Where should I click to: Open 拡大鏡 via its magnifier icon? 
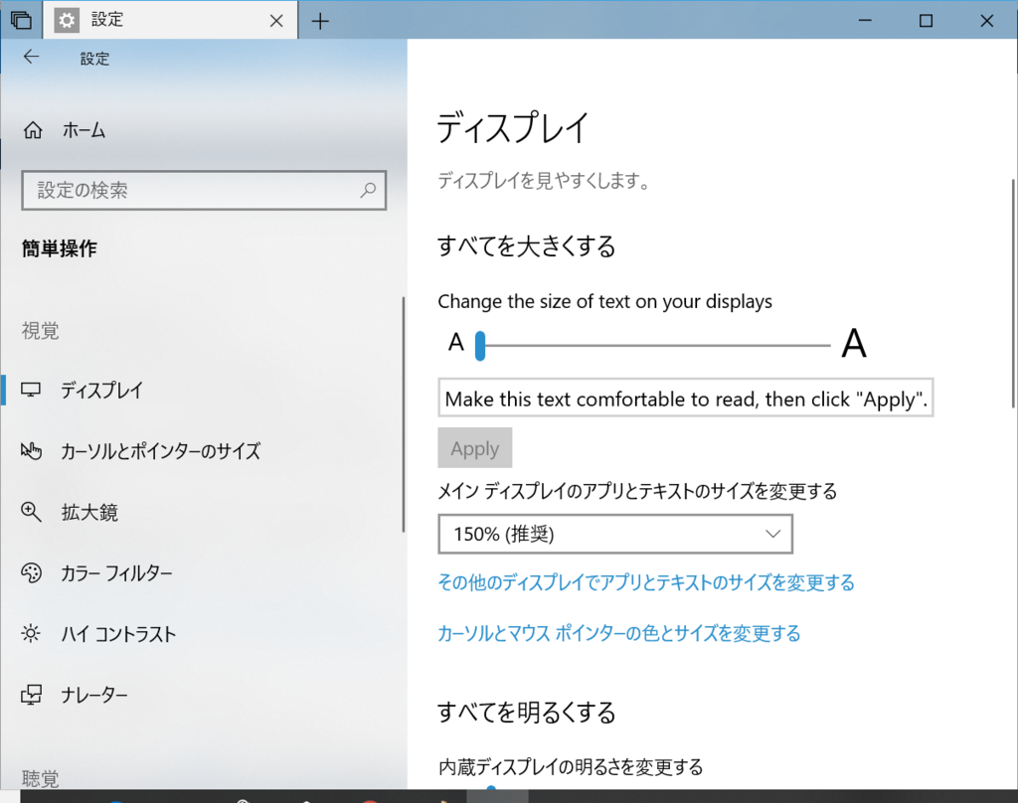tap(30, 512)
